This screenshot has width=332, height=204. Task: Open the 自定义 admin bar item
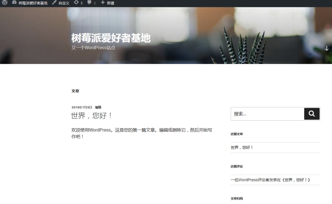(64, 3)
